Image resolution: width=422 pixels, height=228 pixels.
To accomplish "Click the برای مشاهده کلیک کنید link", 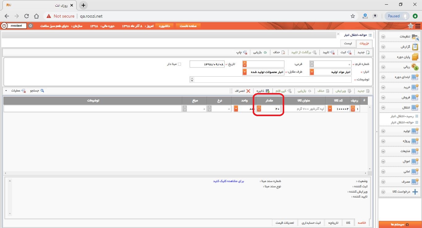I will pos(229,181).
